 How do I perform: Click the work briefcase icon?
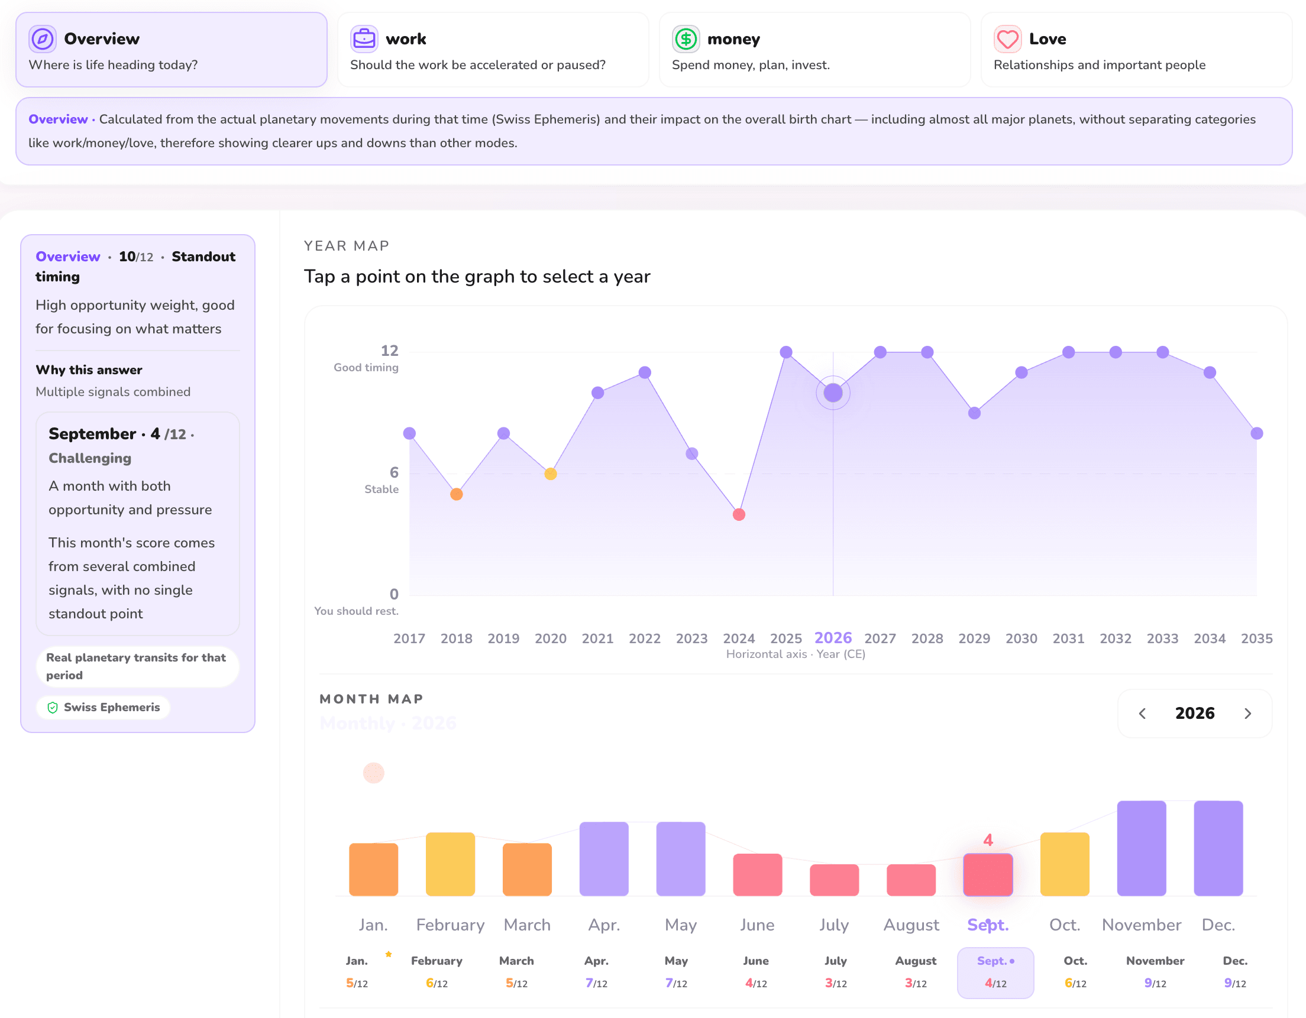pos(364,40)
